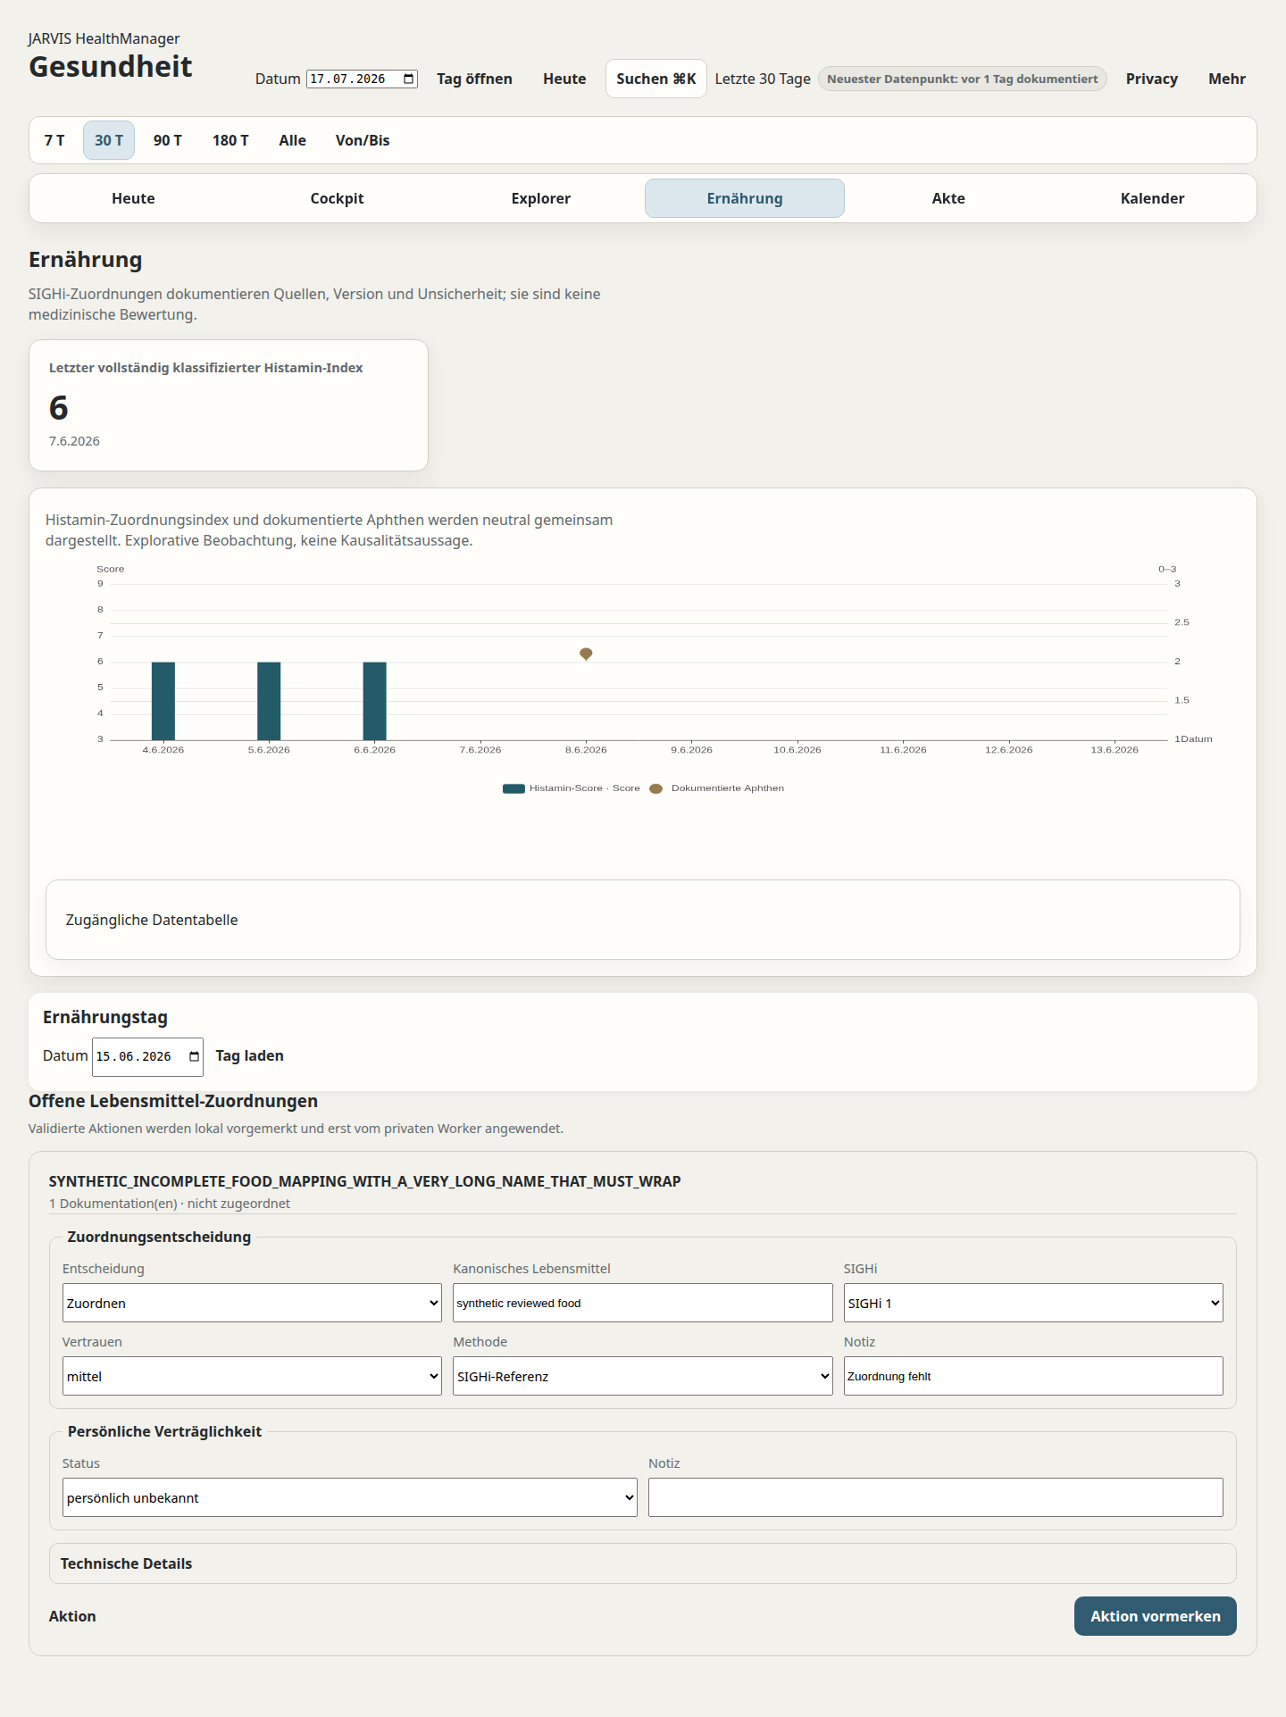The width and height of the screenshot is (1286, 1717).
Task: Click the Kanonisches Lebensmittel text field
Action: tap(642, 1303)
